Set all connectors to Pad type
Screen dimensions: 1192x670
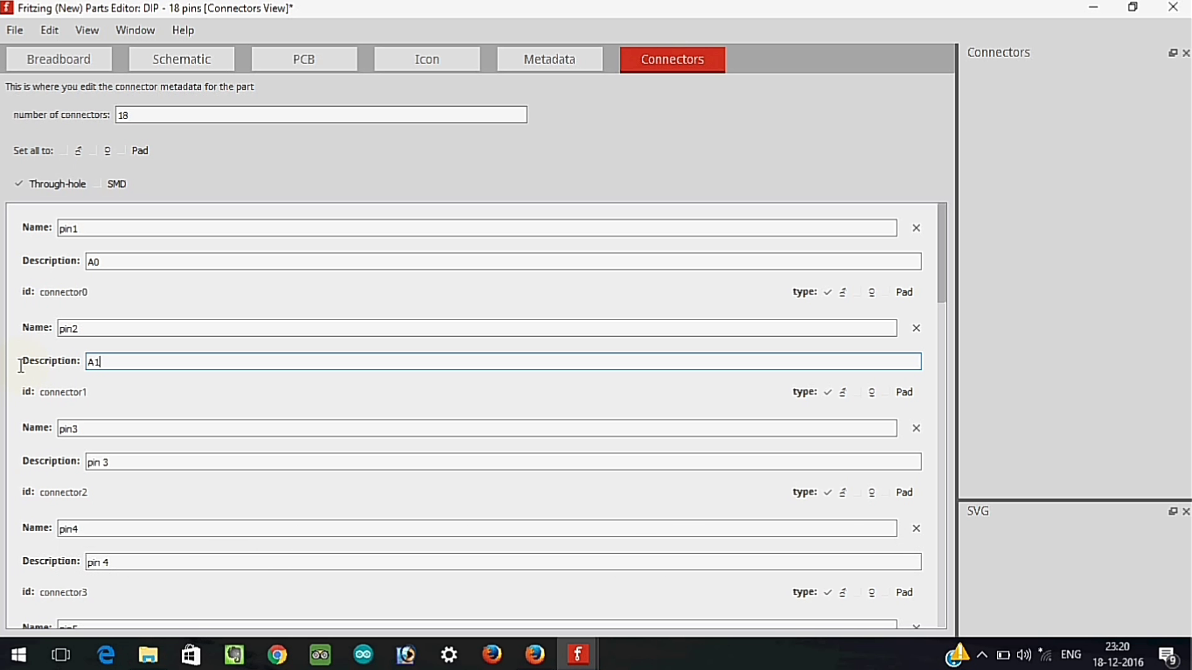[x=133, y=151]
